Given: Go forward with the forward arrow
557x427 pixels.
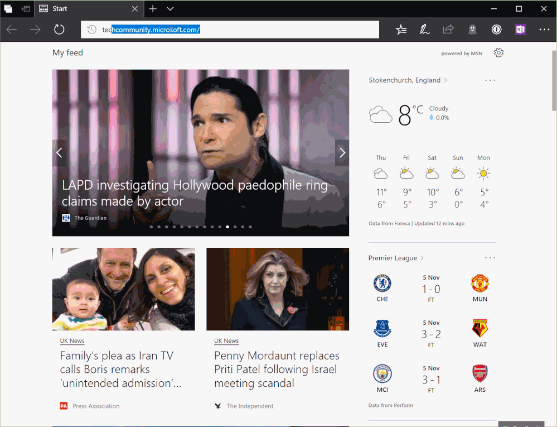Looking at the screenshot, I should tap(35, 30).
